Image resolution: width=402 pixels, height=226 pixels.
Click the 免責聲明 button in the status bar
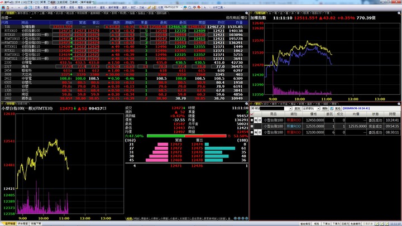355,224
